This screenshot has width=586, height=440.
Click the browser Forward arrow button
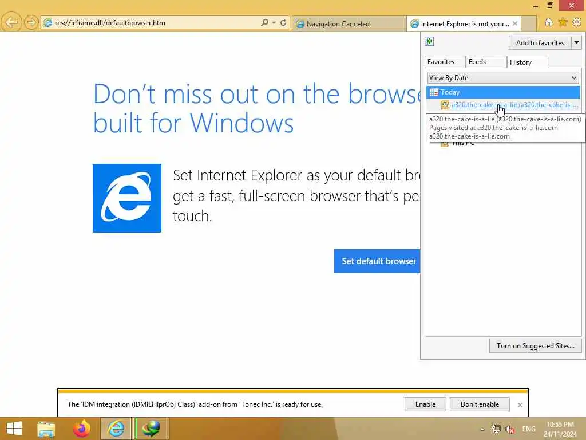coord(31,23)
